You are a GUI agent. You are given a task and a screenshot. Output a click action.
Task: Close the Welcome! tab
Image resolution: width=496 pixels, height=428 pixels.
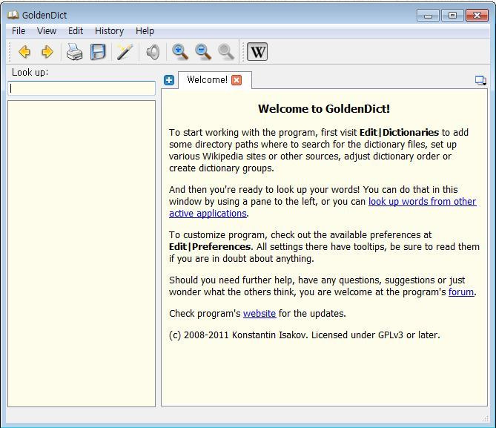click(x=237, y=80)
